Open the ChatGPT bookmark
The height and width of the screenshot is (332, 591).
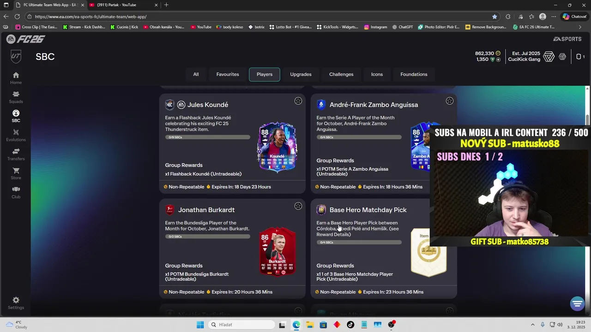tap(402, 27)
